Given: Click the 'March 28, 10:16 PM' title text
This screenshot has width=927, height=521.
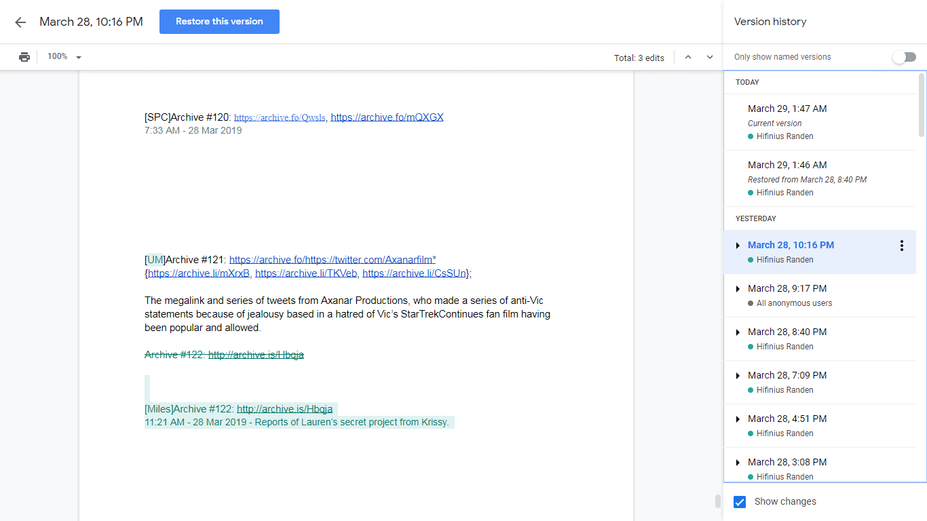Looking at the screenshot, I should tap(91, 22).
